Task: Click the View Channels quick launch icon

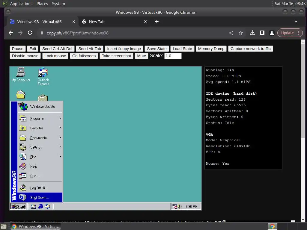Action: point(48,206)
